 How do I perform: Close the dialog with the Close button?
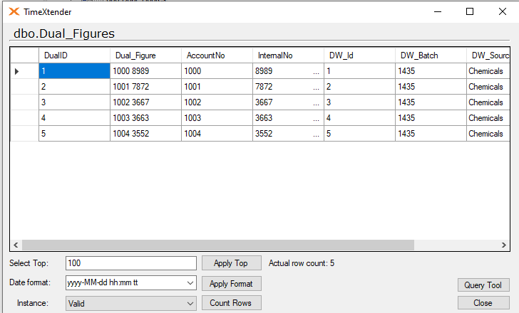coord(483,303)
